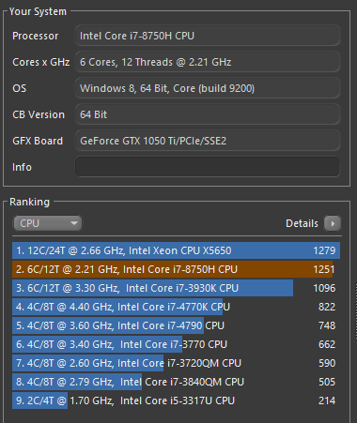This screenshot has width=357, height=423.
Task: Select ranking row 4 Core i7-4770K
Action: coord(177,307)
